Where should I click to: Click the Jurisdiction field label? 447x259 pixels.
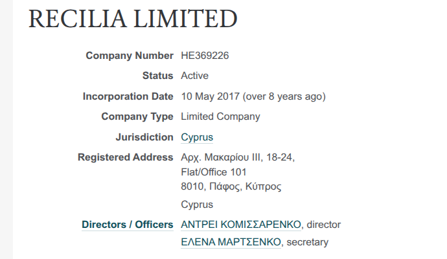click(144, 137)
